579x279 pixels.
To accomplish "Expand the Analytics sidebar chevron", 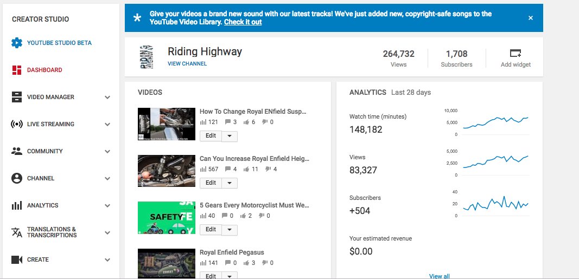I will tap(107, 206).
